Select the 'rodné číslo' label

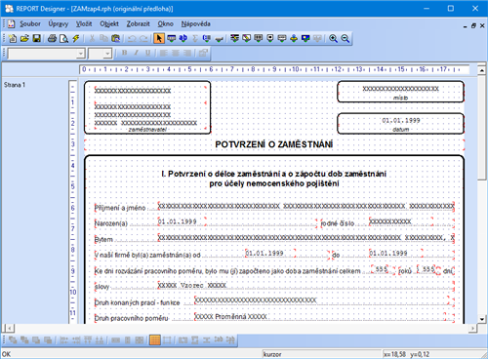coord(338,223)
